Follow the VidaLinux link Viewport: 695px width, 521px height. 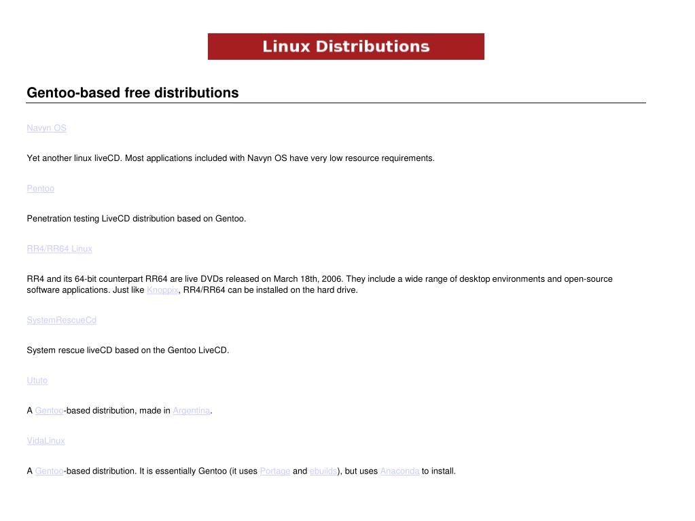click(x=46, y=441)
